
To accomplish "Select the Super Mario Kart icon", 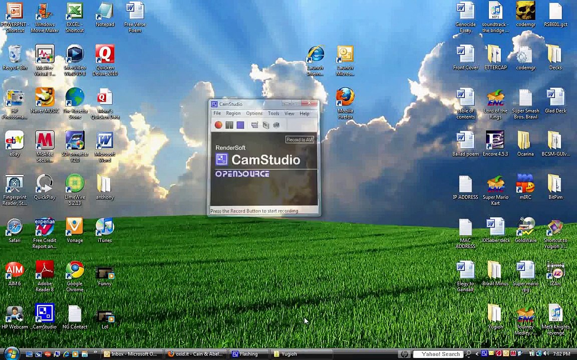I will [495, 190].
